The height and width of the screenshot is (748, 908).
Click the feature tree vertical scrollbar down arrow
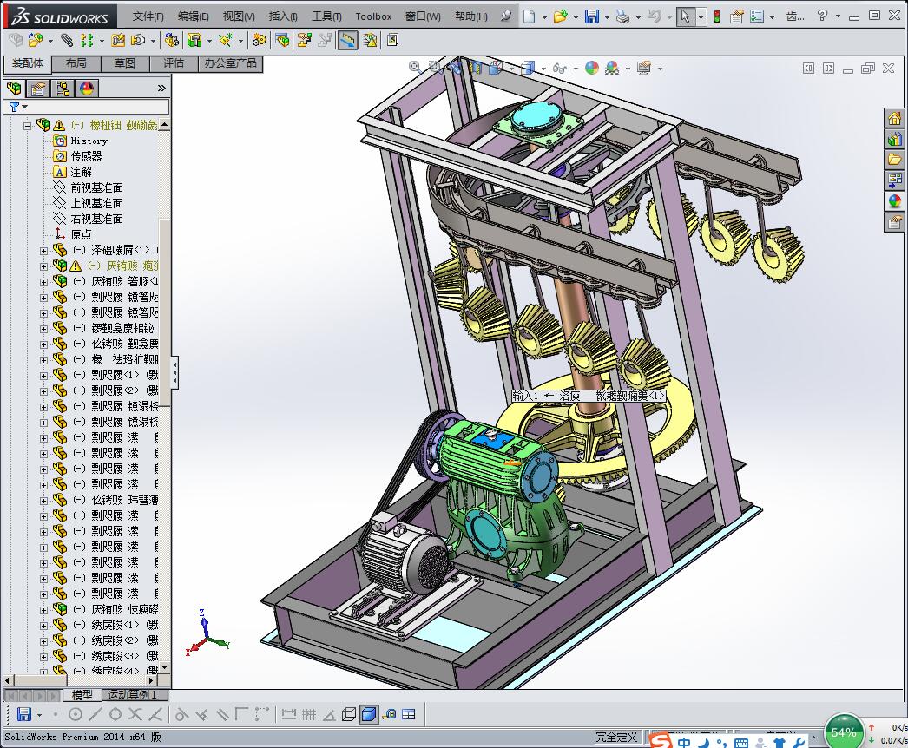tap(165, 667)
